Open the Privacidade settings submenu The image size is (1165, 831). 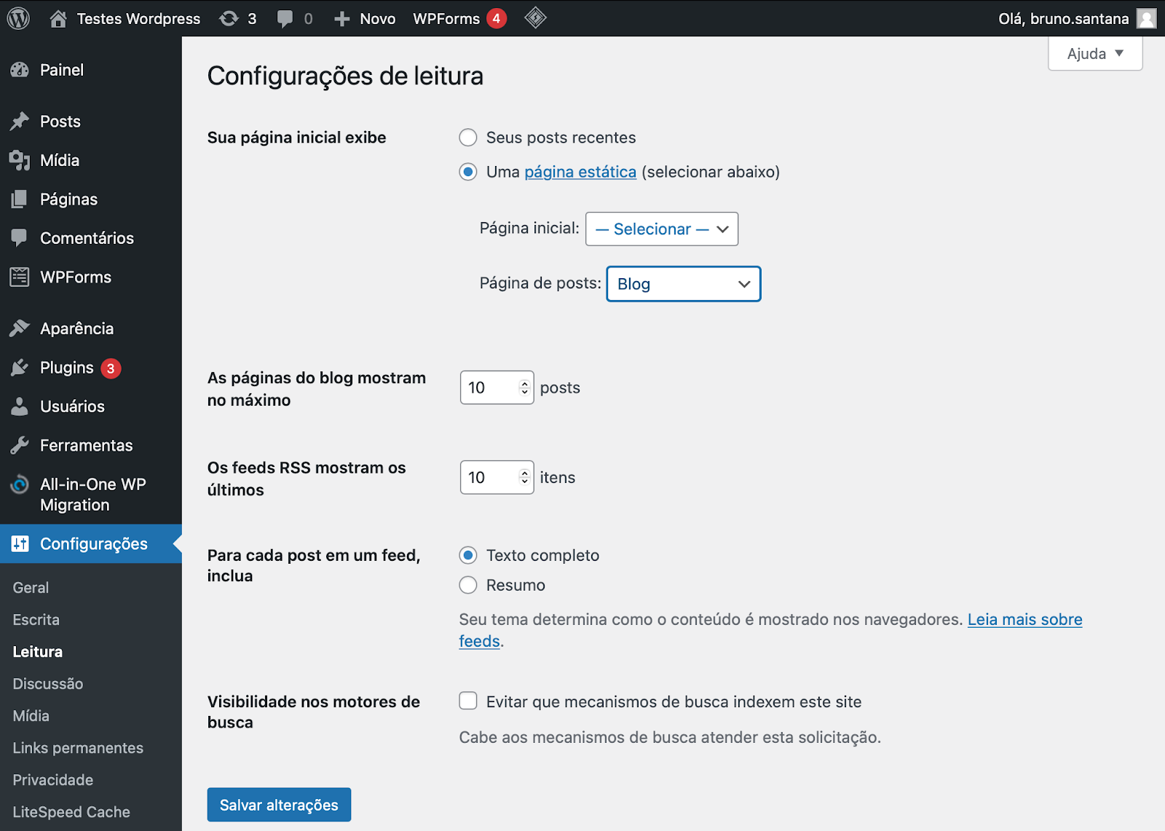pos(53,780)
